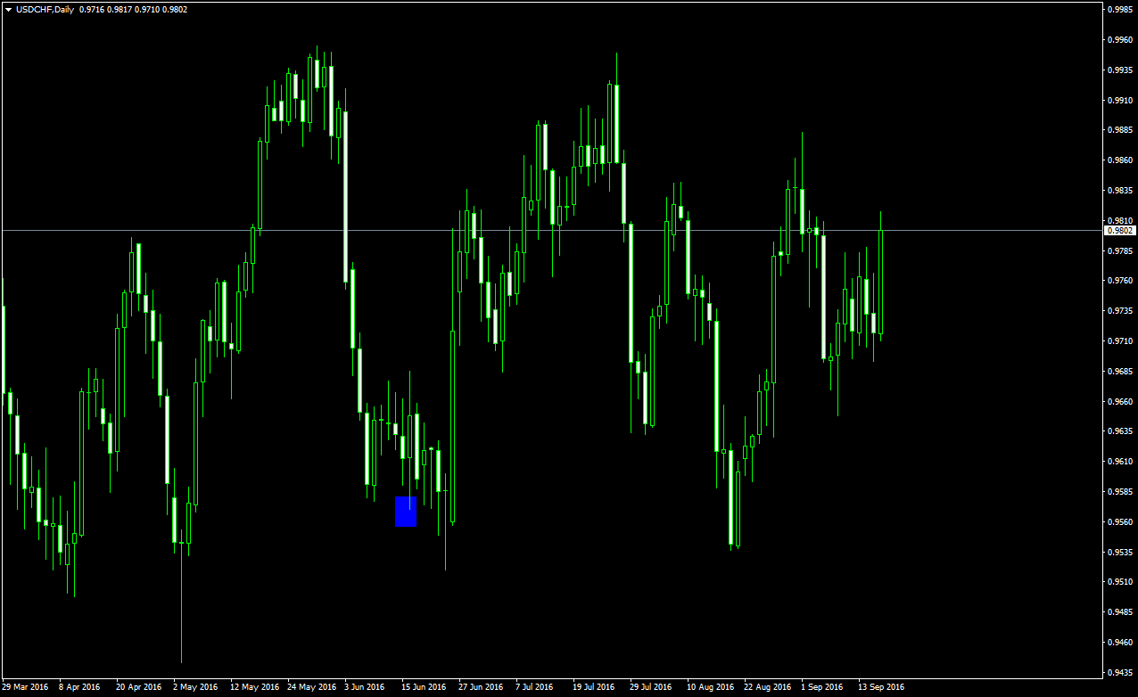Screen dimensions: 1138x697
Task: Click the 0.9585 price axis label
Action: coord(1120,492)
